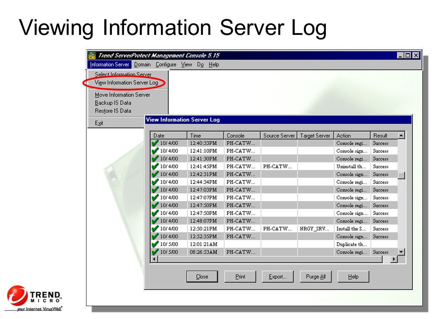Image resolution: width=439 pixels, height=319 pixels.
Task: Click the green check icon for 12:41:45PM entry
Action: click(x=155, y=167)
